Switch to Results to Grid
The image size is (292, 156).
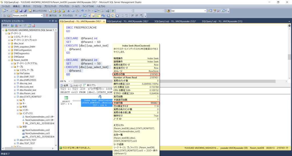pos(113,16)
